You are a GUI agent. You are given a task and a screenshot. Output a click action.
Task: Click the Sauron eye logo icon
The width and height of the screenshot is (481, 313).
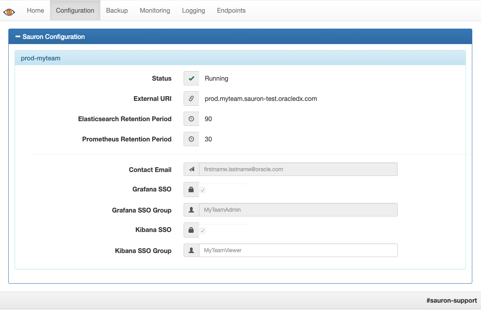pyautogui.click(x=9, y=12)
